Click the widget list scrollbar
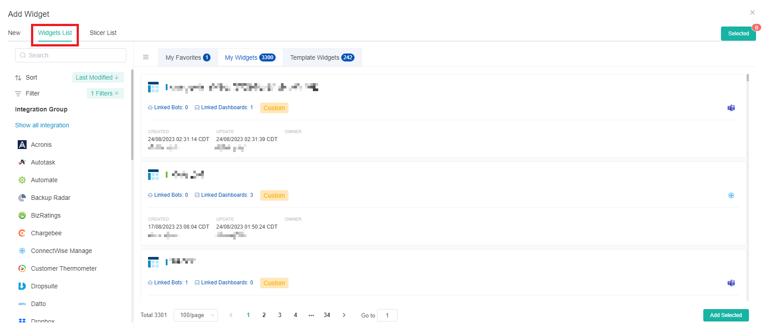This screenshot has width=764, height=329. [x=748, y=78]
